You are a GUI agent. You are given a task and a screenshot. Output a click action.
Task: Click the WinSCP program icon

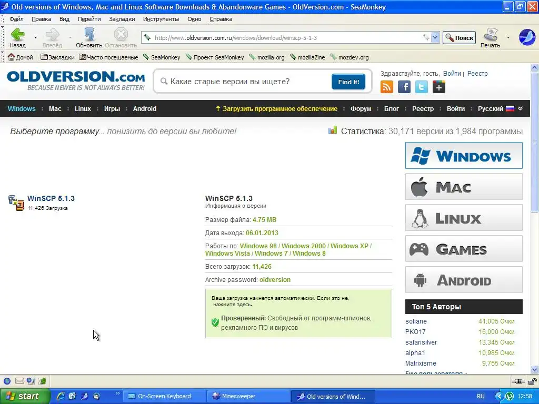pyautogui.click(x=16, y=203)
